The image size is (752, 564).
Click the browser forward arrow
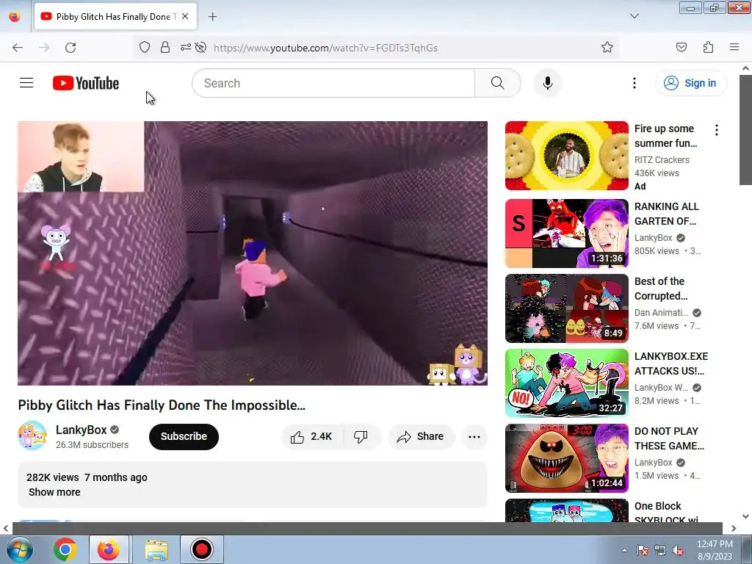tap(44, 48)
